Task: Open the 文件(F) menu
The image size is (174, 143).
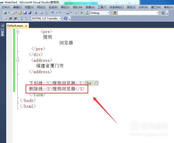Action: click(x=6, y=7)
